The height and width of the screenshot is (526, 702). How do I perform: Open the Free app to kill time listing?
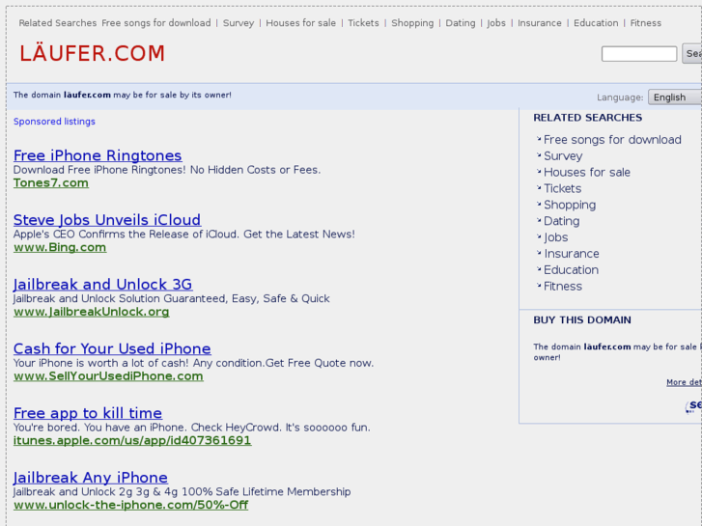point(88,413)
